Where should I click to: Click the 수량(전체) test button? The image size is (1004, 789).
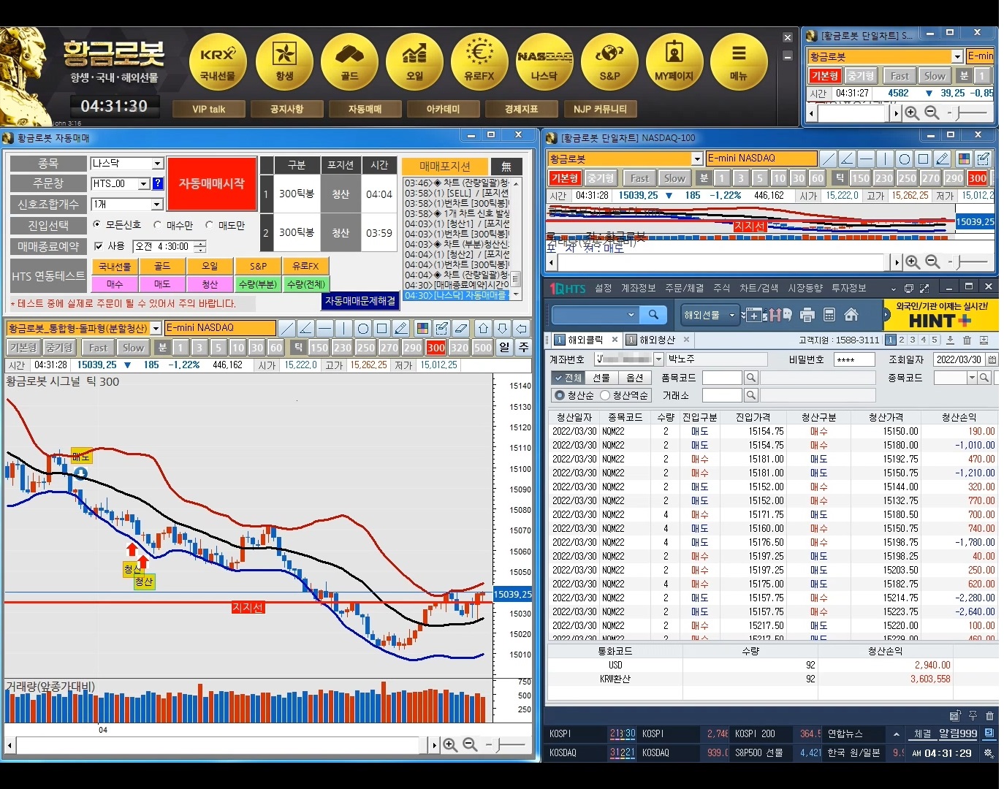click(306, 284)
